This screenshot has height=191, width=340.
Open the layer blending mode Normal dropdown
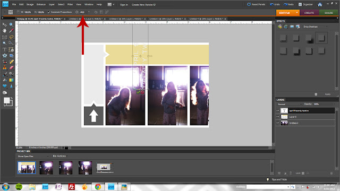[x=290, y=104]
